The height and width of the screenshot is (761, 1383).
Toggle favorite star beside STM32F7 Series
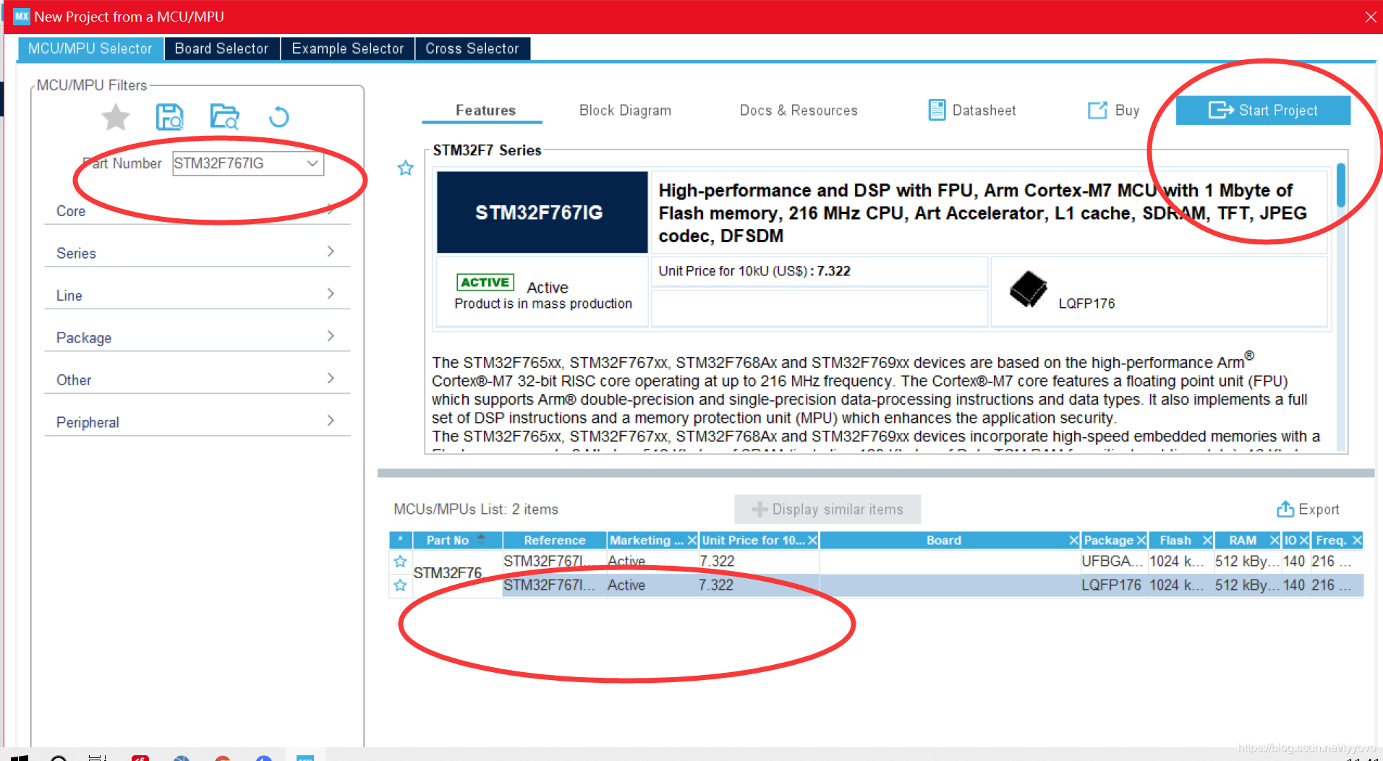(x=406, y=168)
